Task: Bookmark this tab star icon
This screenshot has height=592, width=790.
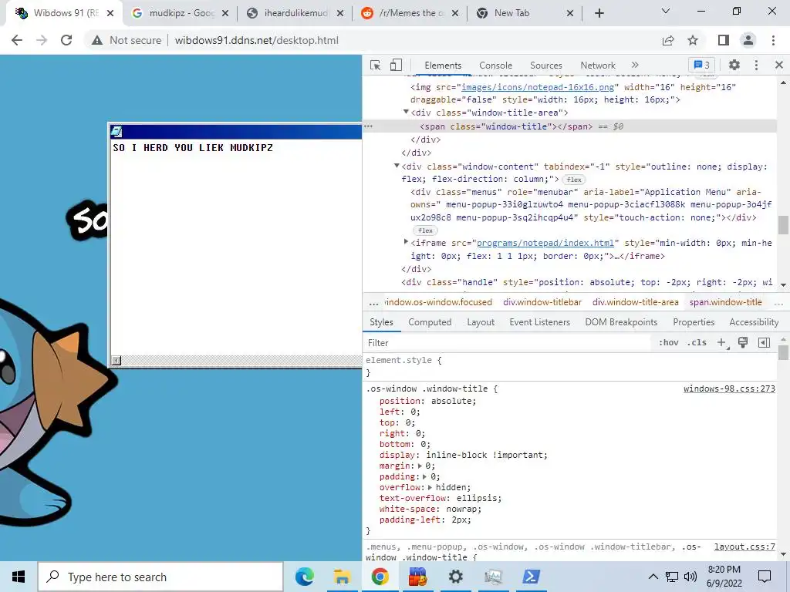Action: (693, 40)
